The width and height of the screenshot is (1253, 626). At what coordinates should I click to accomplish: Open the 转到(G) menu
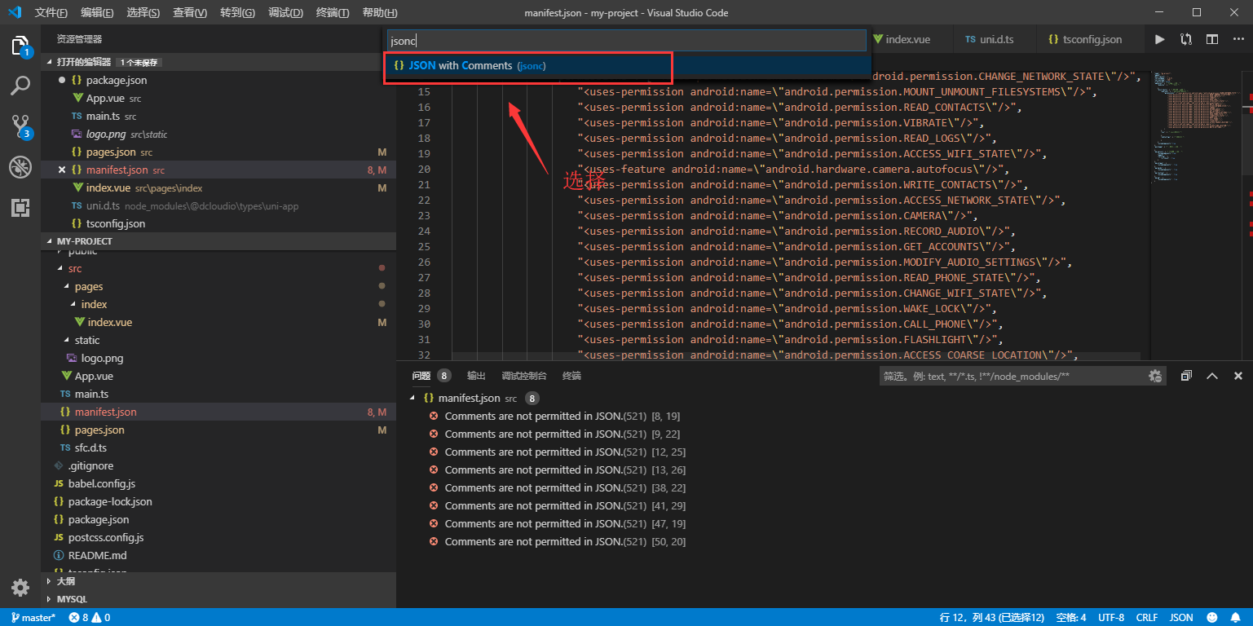click(237, 13)
